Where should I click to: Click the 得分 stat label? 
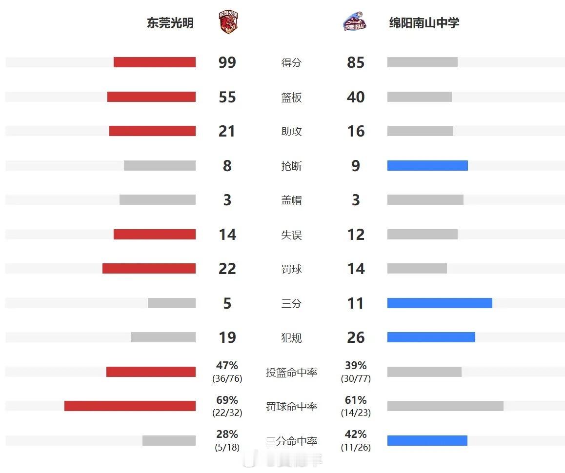291,63
